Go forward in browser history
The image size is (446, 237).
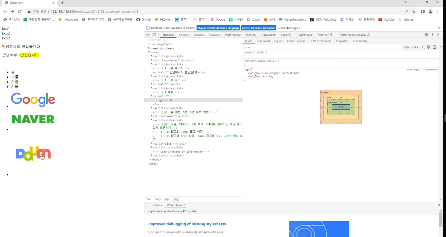12,12
